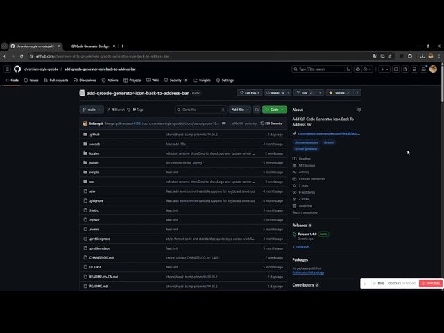Go back using browser back arrow
Screen dimensions: 444x333
pos(5,56)
